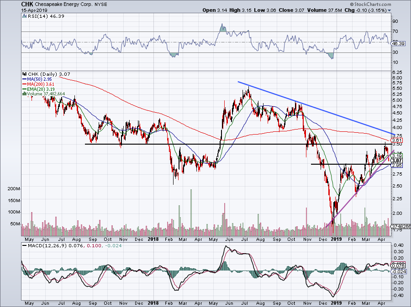The height and width of the screenshot is (307, 411).
Task: Click the 46.39 RSI axis value tag
Action: (x=398, y=44)
